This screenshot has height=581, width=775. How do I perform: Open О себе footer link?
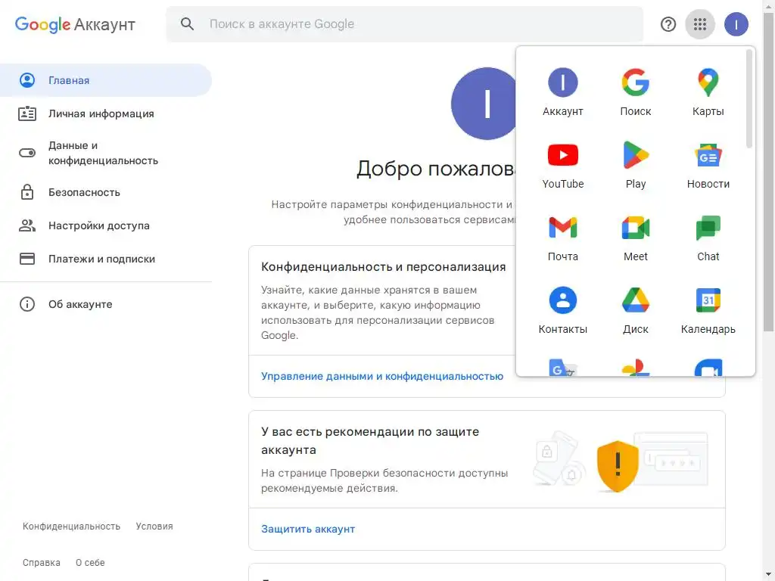[90, 562]
